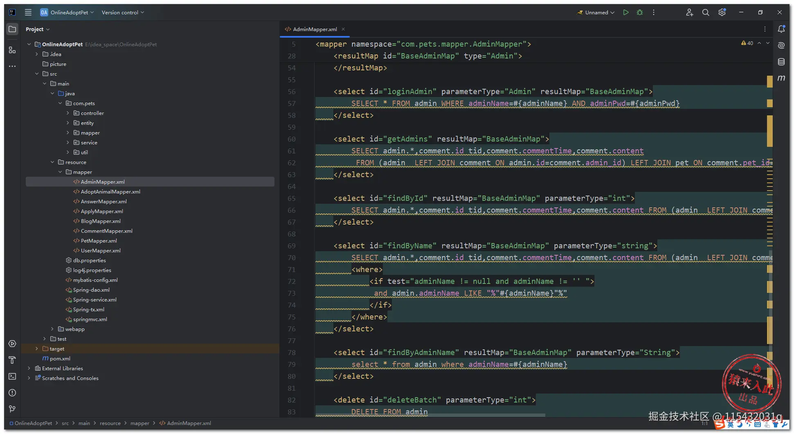Image resolution: width=794 pixels, height=434 pixels.
Task: Expand the webapp folder
Action: 52,329
